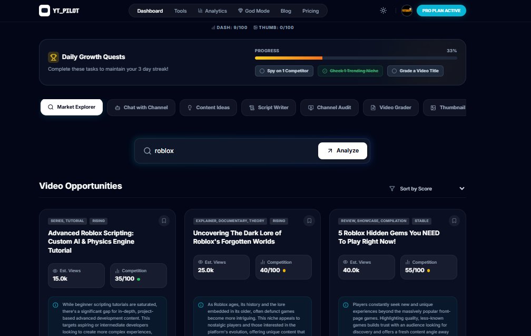This screenshot has width=531, height=336.
Task: Click the THUMB usage counter icon
Action: tap(255, 27)
